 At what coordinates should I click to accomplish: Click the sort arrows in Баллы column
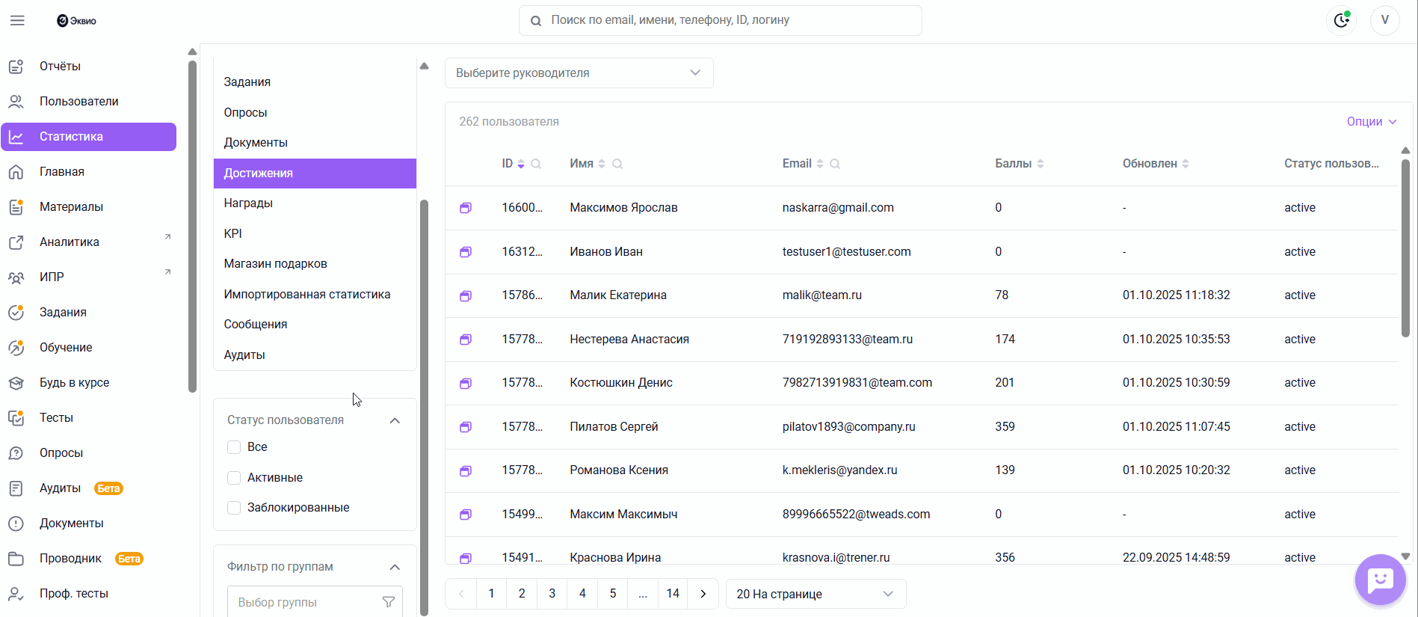(1041, 164)
